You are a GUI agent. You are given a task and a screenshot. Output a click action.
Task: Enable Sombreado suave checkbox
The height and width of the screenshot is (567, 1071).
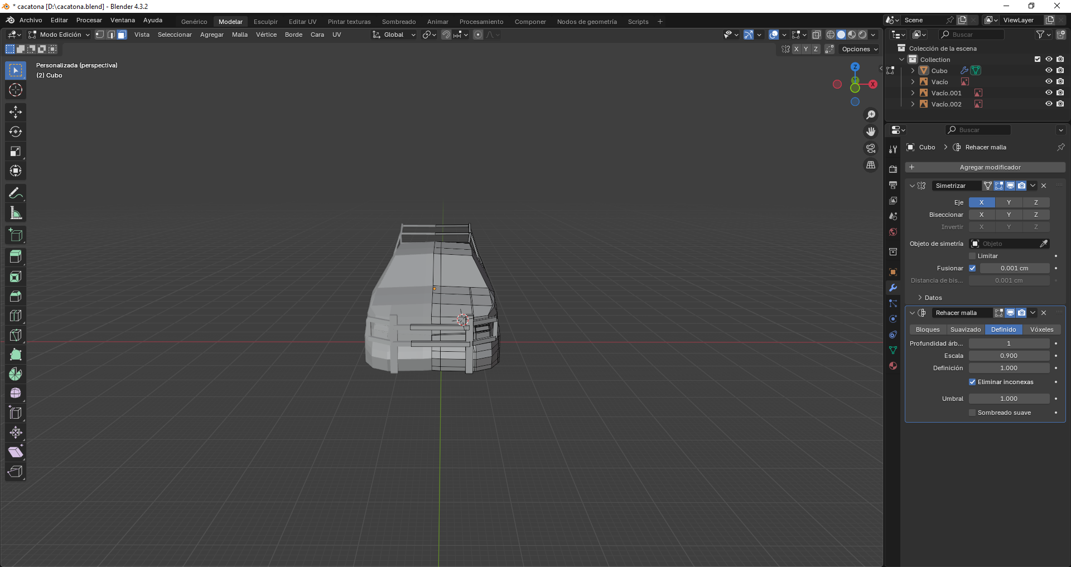pyautogui.click(x=972, y=413)
